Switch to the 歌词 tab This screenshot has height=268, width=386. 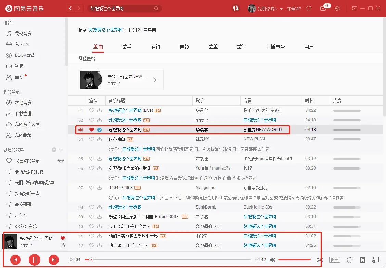coord(242,47)
